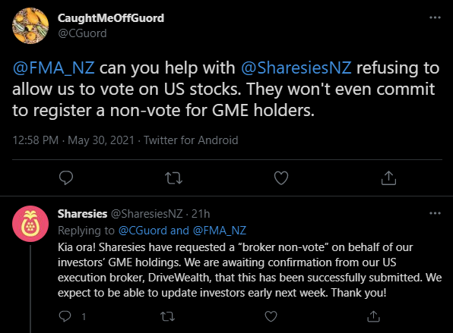The height and width of the screenshot is (333, 453).
Task: Open the @CGuord handle under display name
Action: tap(82, 33)
